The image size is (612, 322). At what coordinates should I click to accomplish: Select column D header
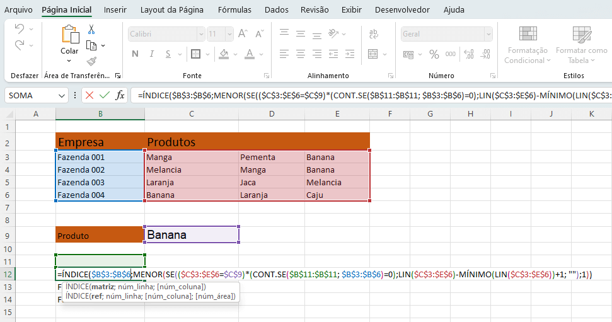point(272,114)
